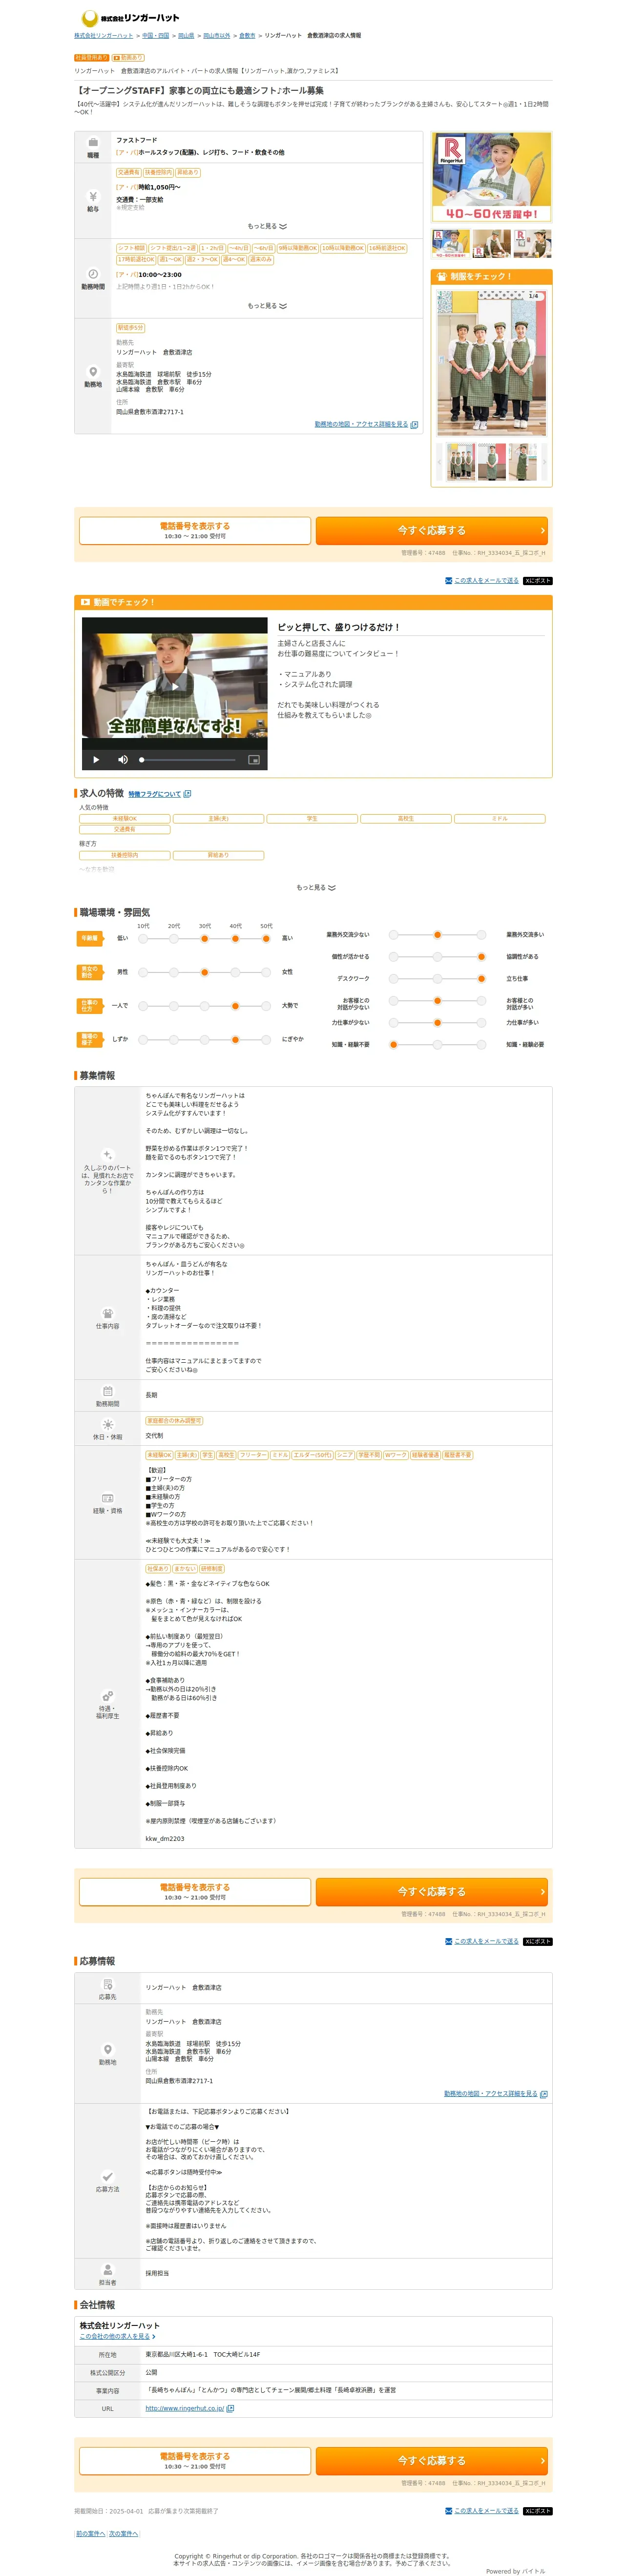Open 勤務地の地図・アクセス詳細を見る in the job summary
Viewport: 627px width, 2576px height.
point(361,424)
